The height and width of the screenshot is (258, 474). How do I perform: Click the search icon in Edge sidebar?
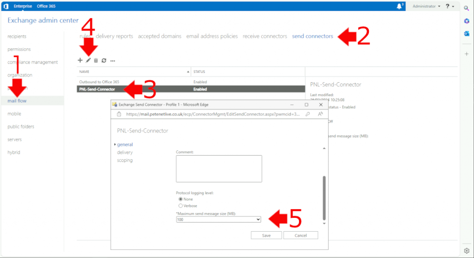click(467, 8)
